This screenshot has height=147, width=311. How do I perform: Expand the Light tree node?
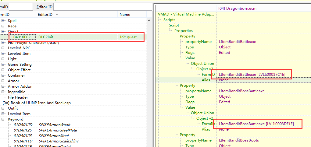[3, 59]
